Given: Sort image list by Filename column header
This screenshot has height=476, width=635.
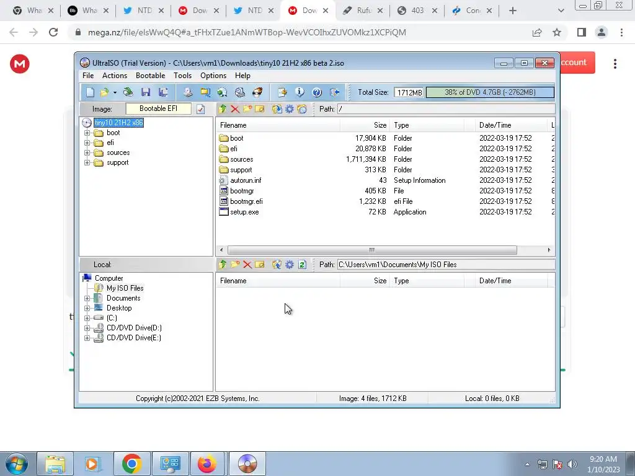Looking at the screenshot, I should tap(278, 125).
